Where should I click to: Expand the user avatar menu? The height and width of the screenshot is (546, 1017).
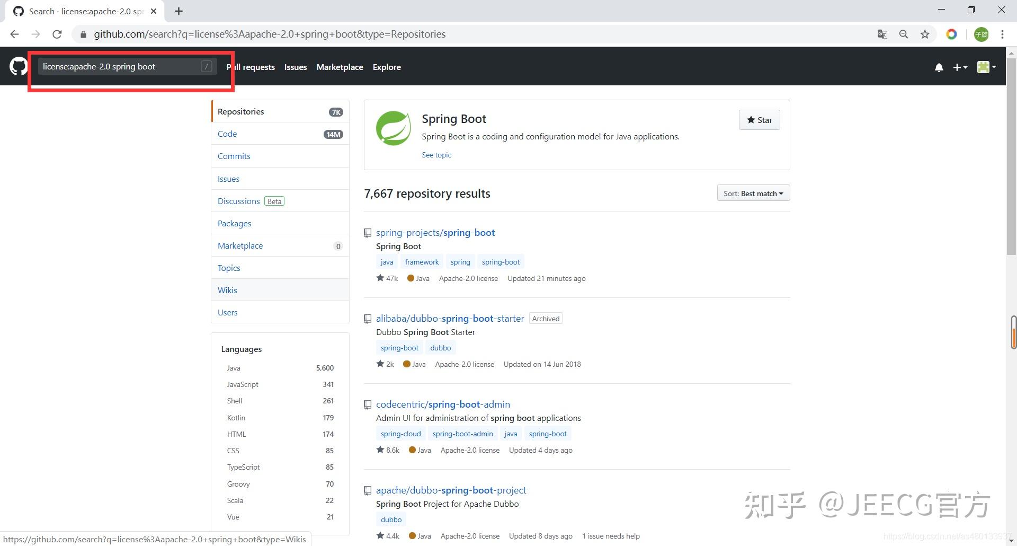986,67
